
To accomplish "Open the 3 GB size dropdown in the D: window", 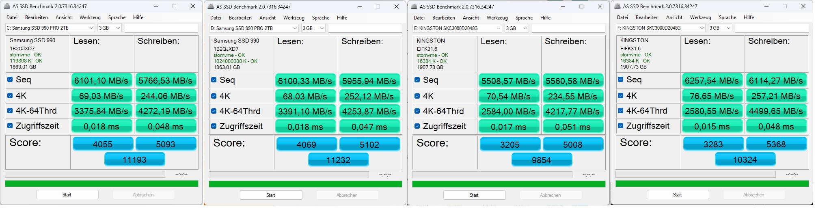I will (x=313, y=28).
